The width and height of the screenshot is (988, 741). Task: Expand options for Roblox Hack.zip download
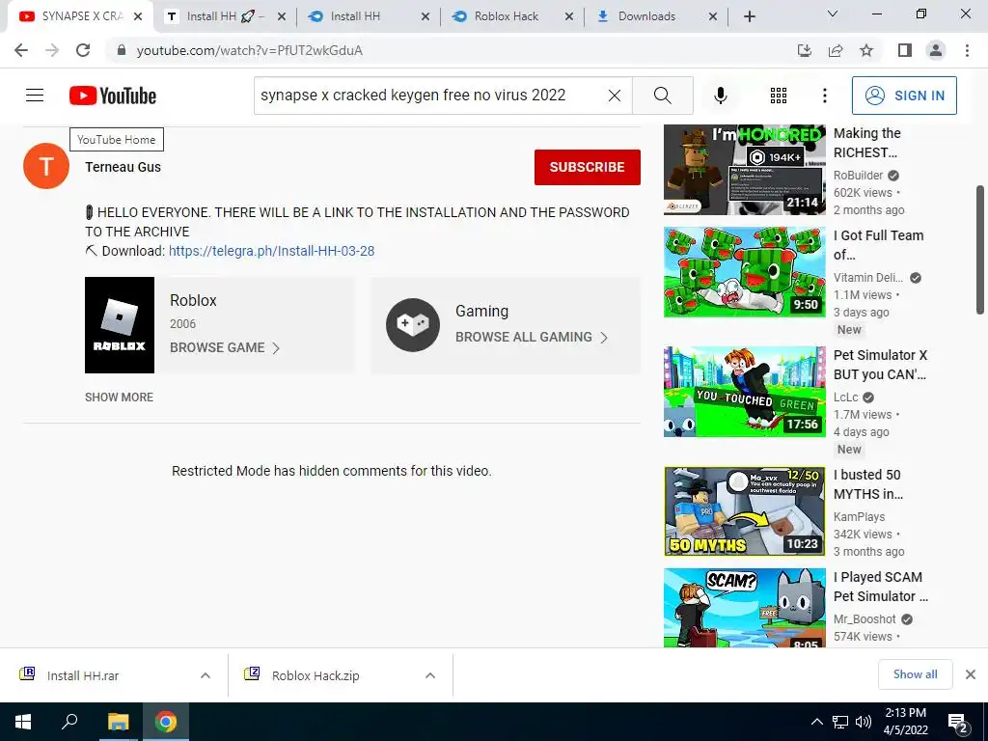point(430,675)
